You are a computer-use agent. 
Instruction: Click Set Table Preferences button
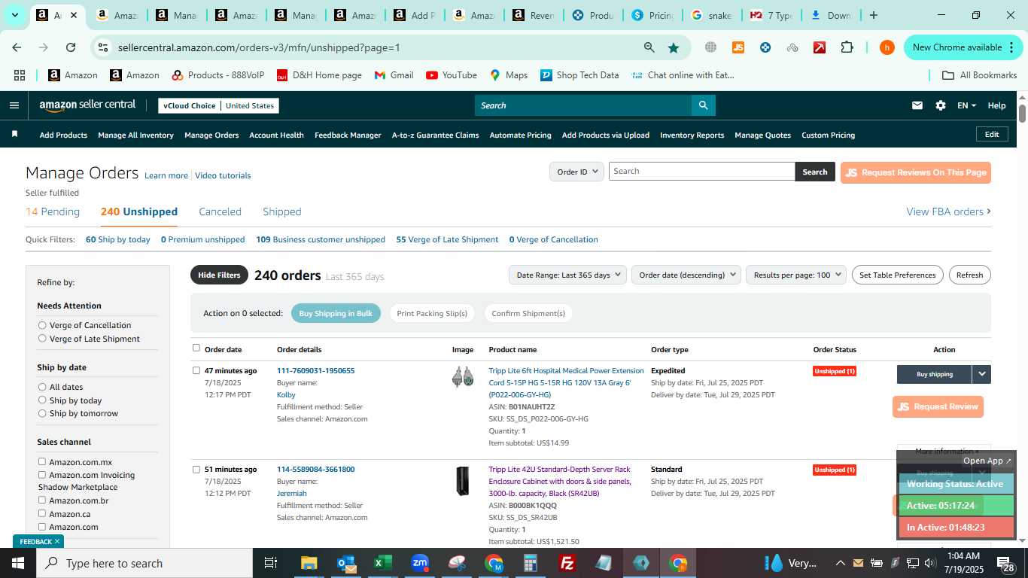click(897, 275)
